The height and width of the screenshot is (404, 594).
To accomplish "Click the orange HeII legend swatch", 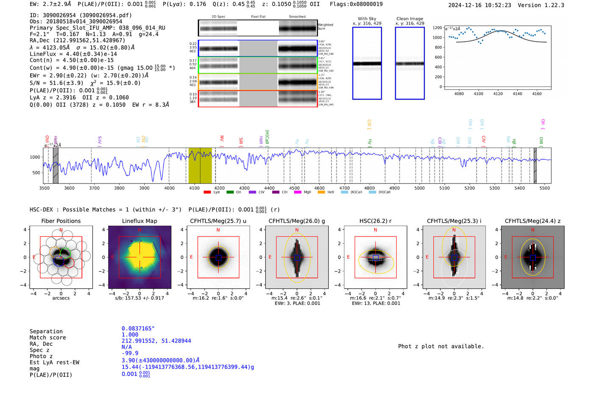I will [321, 192].
